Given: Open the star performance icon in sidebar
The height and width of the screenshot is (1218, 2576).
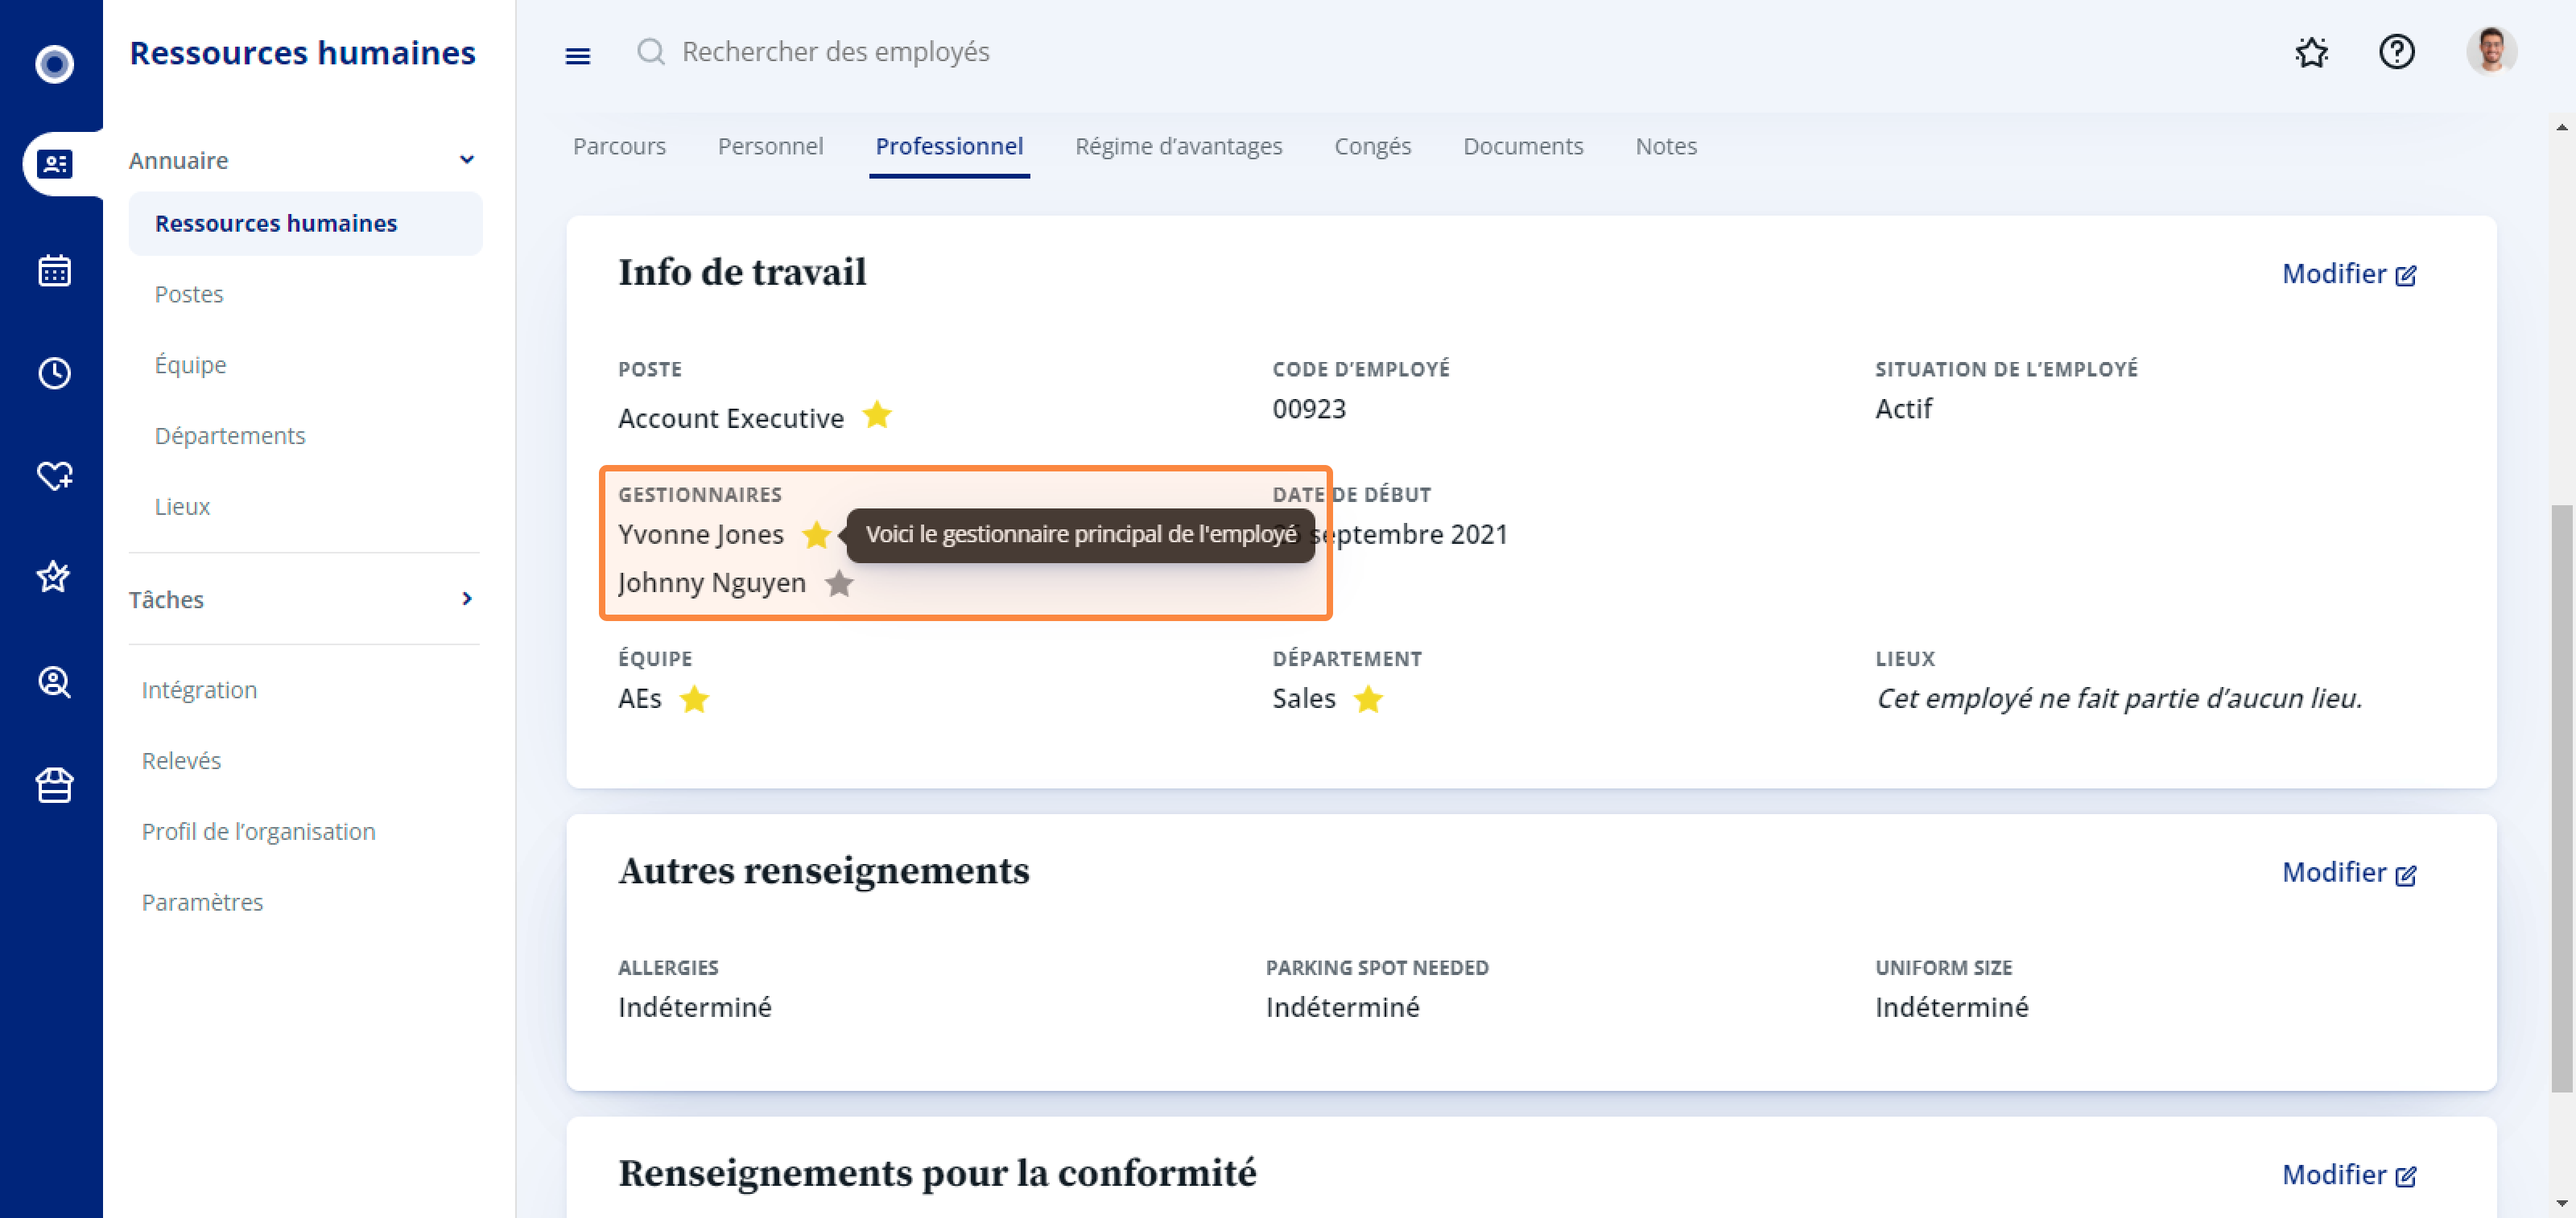Looking at the screenshot, I should click(x=54, y=577).
